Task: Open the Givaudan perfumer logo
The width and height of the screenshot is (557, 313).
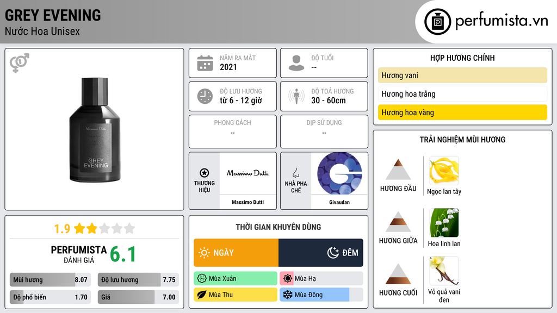Action: [339, 173]
